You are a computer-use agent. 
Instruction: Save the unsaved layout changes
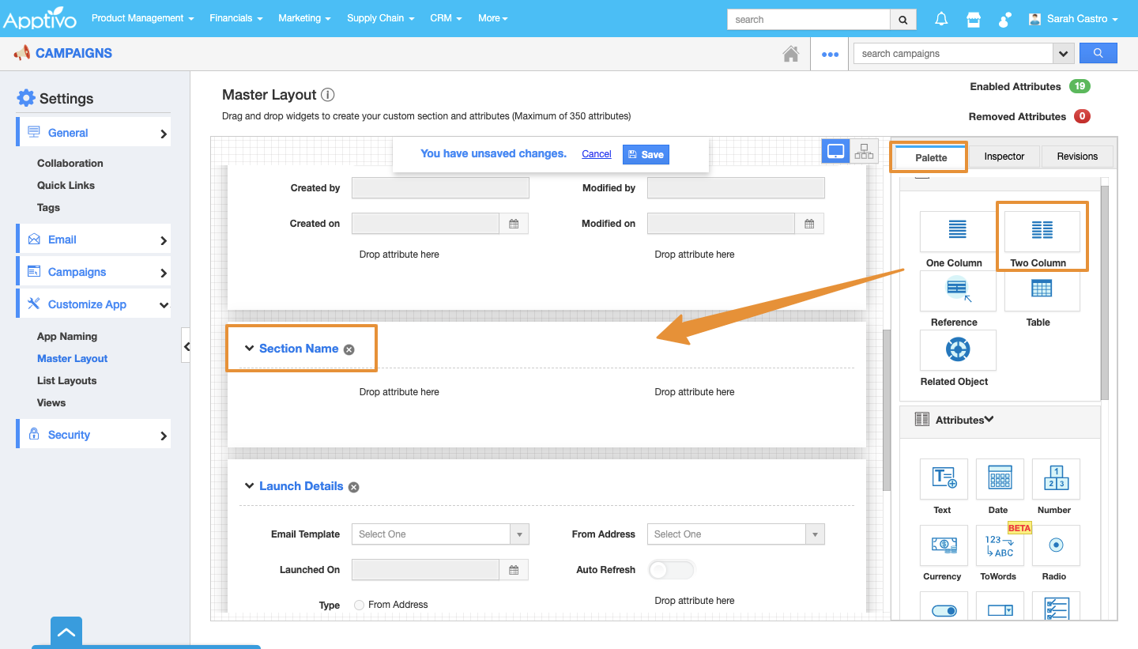coord(646,154)
